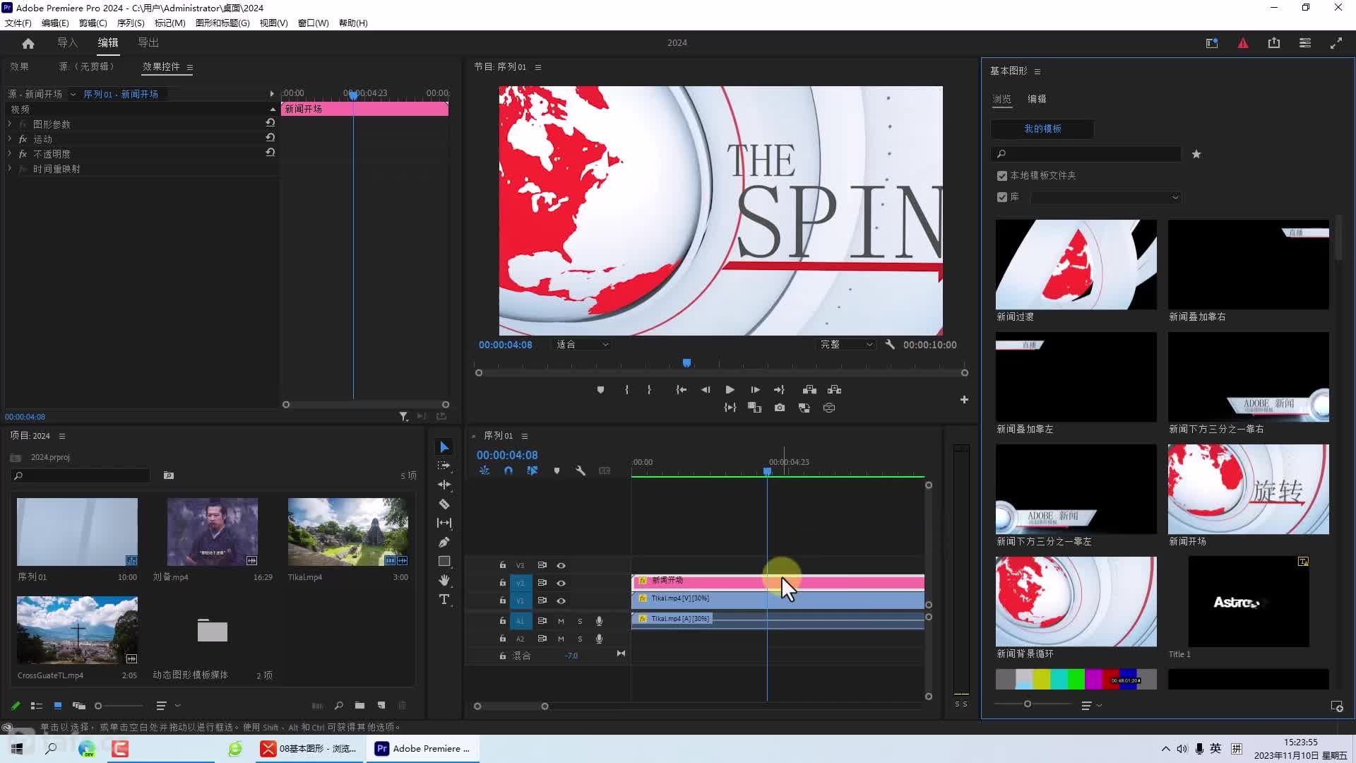Open the Quick Export share icon
1356x763 pixels.
pos(1274,43)
